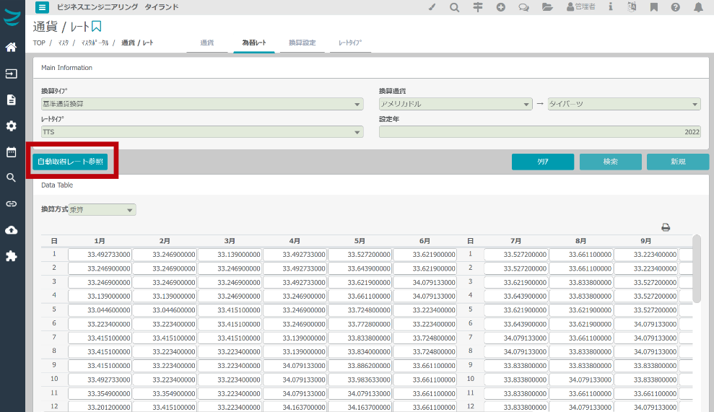Image resolution: width=714 pixels, height=412 pixels.
Task: Click the Data Table section header
Action: coord(57,185)
